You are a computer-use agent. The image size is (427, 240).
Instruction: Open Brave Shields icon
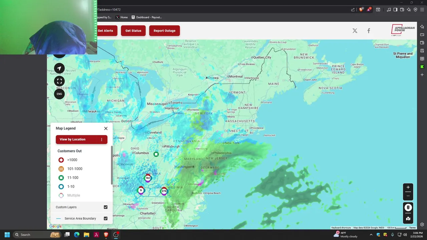(361, 10)
